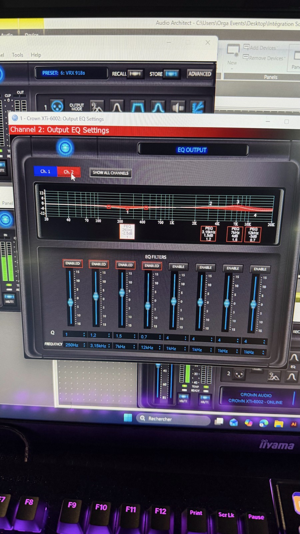Disable the 250Hz EQ filter
The image size is (300, 534).
tap(72, 263)
